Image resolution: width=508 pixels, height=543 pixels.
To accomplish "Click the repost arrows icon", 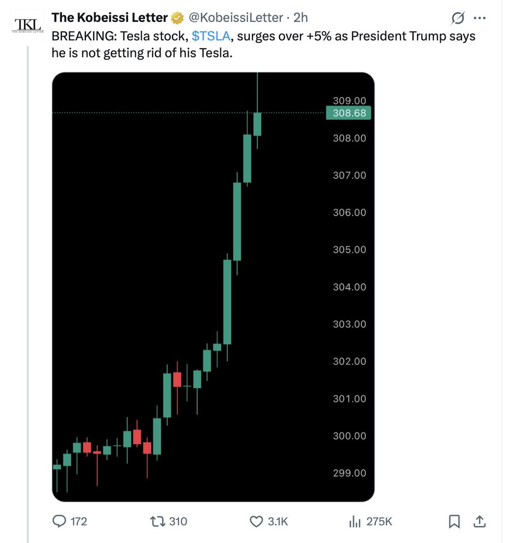I will (158, 521).
